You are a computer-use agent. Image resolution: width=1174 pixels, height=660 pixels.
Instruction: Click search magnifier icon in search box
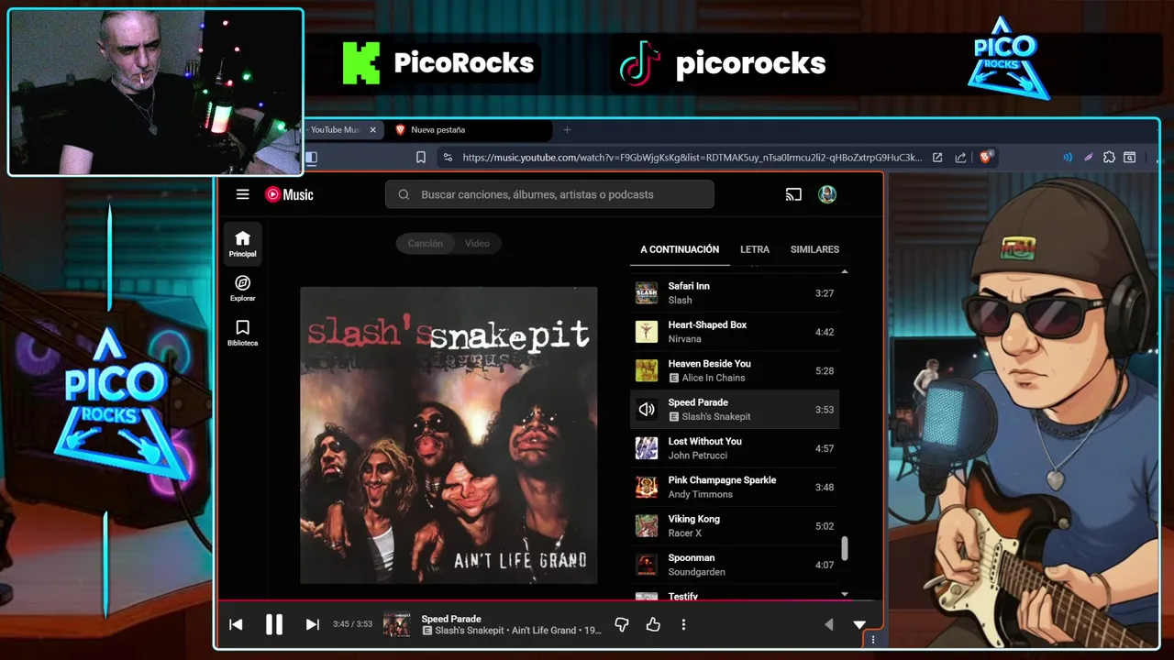pyautogui.click(x=404, y=194)
